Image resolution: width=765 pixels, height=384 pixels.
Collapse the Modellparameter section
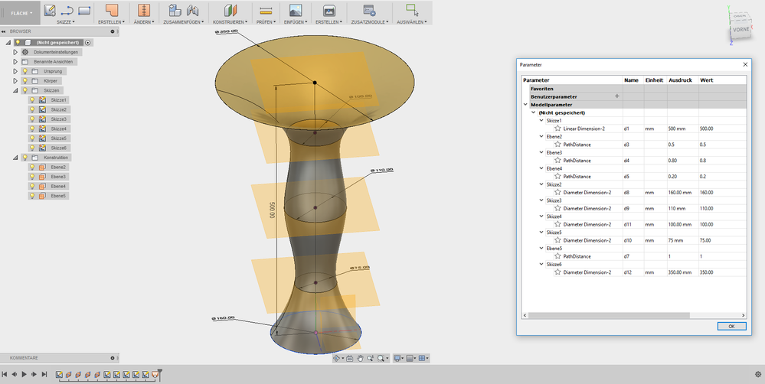click(525, 104)
